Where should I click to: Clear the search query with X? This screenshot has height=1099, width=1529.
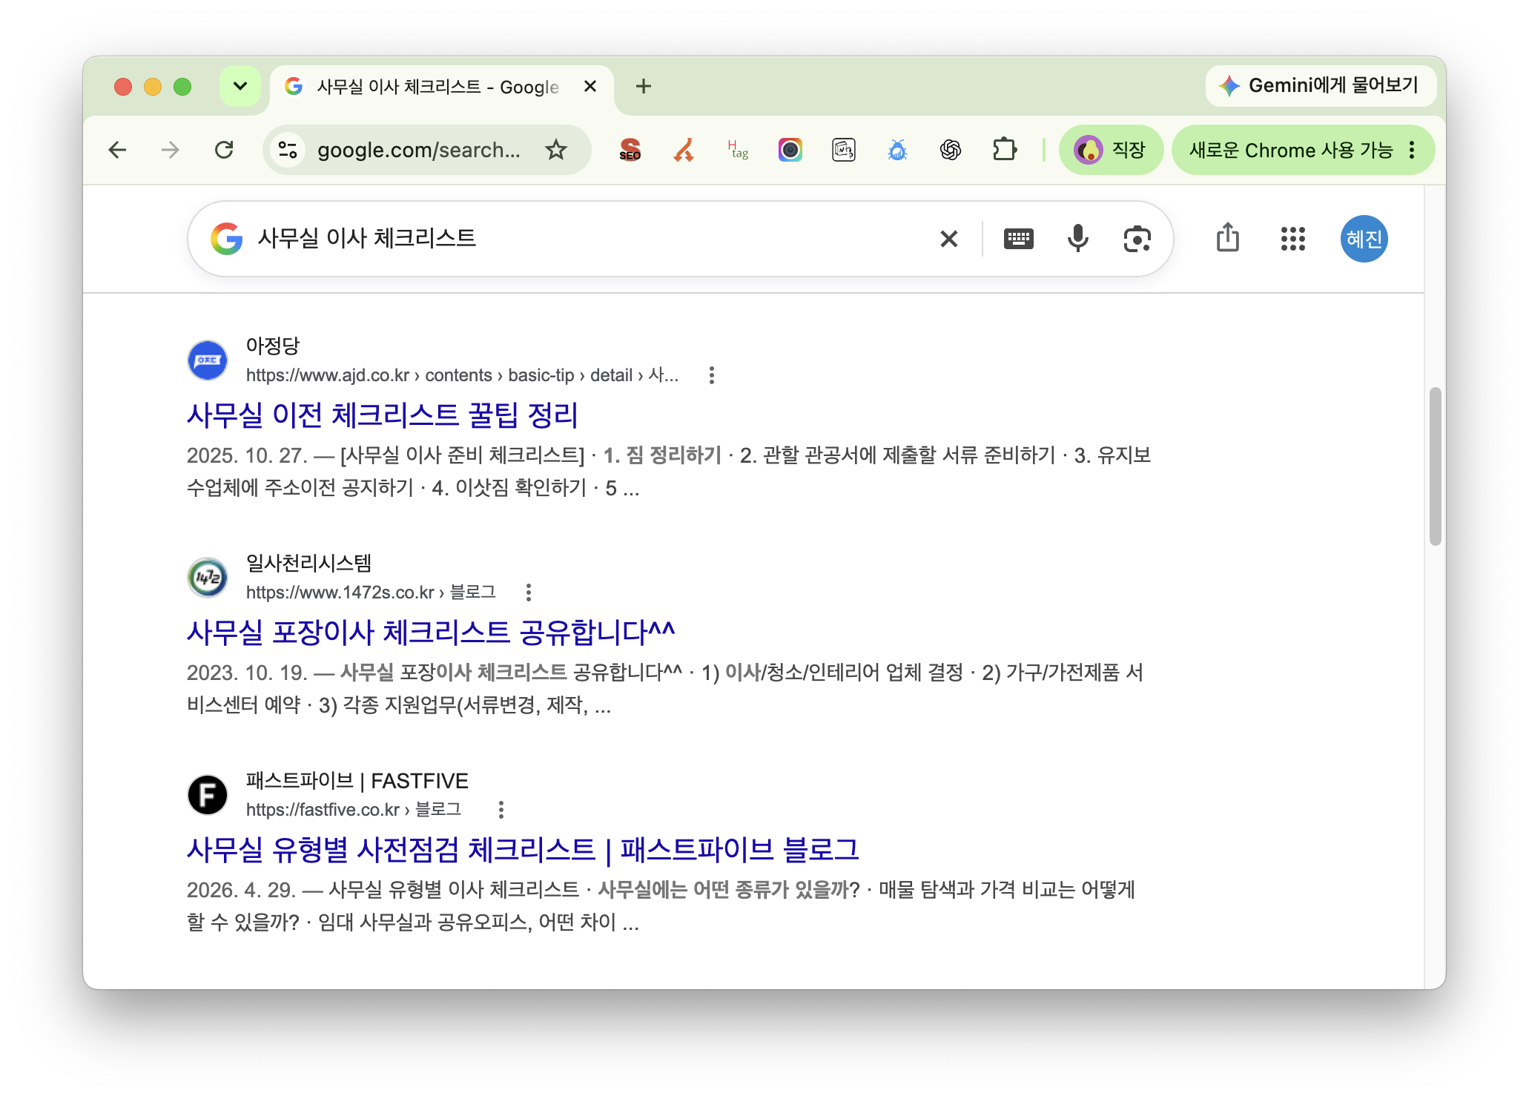click(x=949, y=239)
